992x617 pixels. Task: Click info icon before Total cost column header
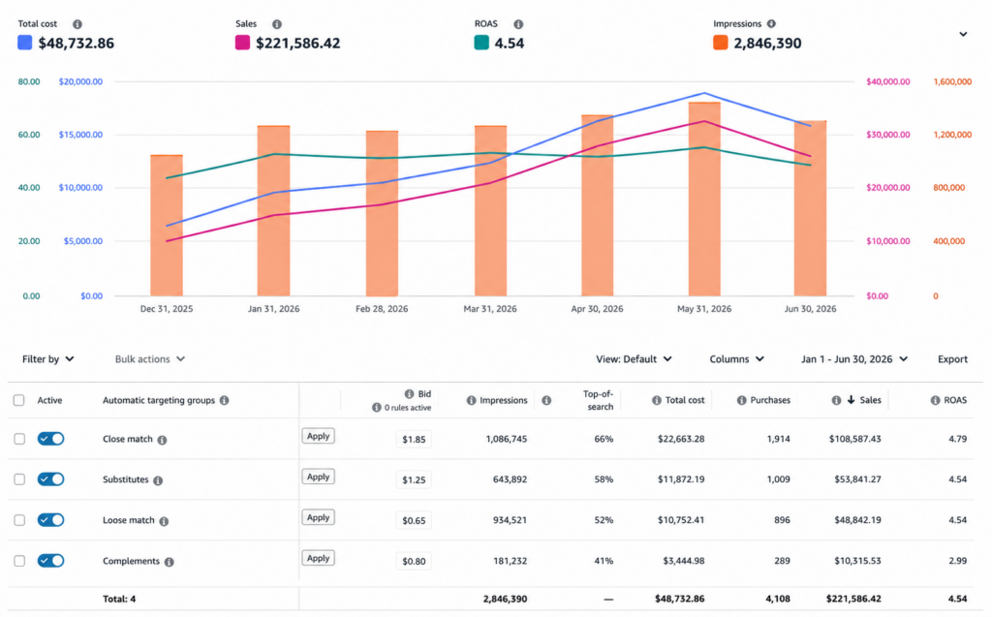click(x=657, y=400)
